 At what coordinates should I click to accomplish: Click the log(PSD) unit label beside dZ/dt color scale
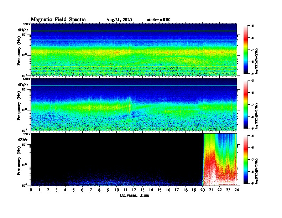coord(257,171)
